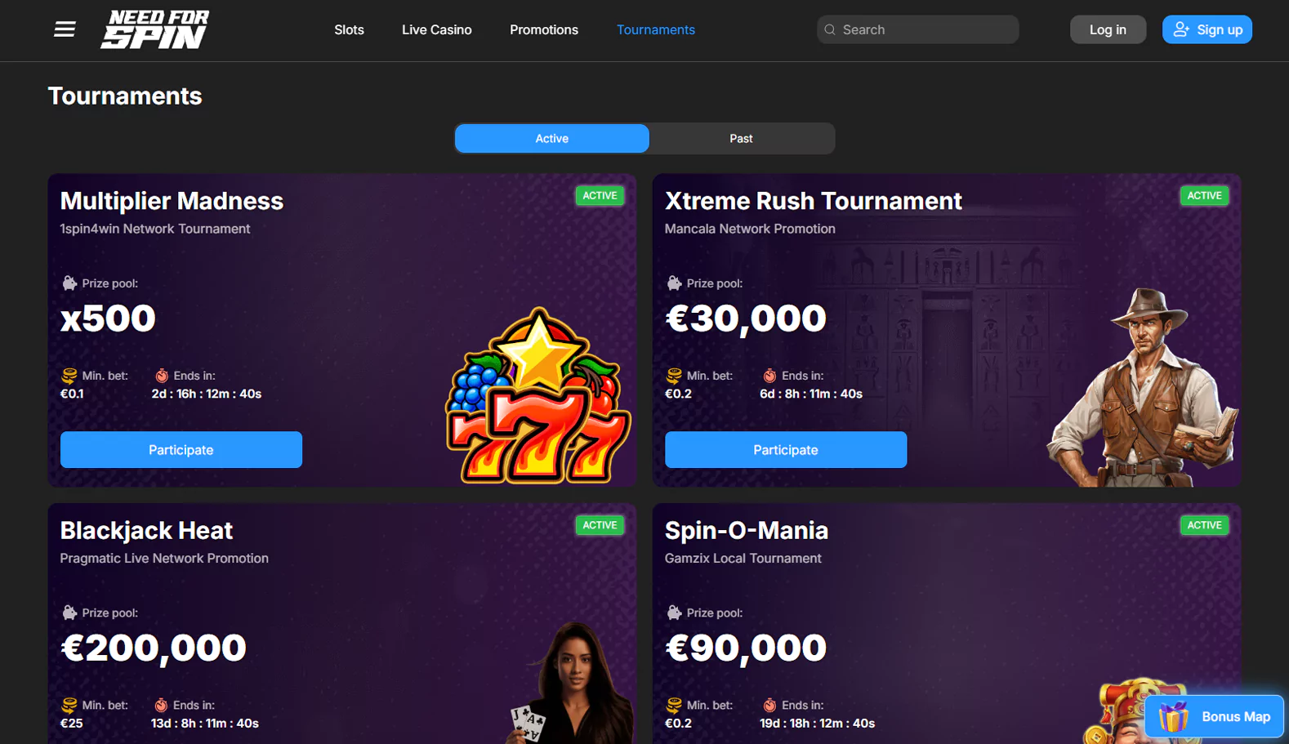Click the coins icon beside Xtreme Rush min bet
The width and height of the screenshot is (1289, 744).
(674, 376)
